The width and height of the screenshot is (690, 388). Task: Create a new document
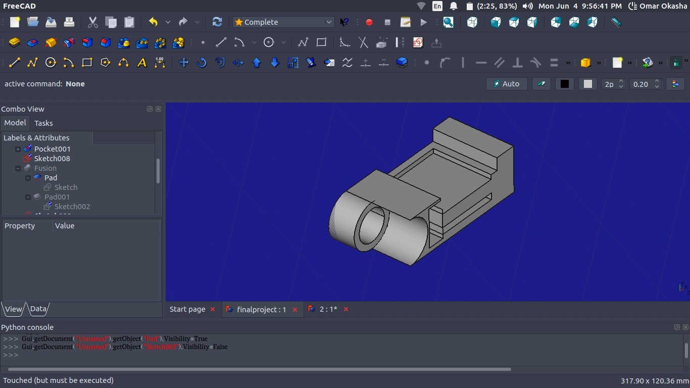click(x=15, y=22)
